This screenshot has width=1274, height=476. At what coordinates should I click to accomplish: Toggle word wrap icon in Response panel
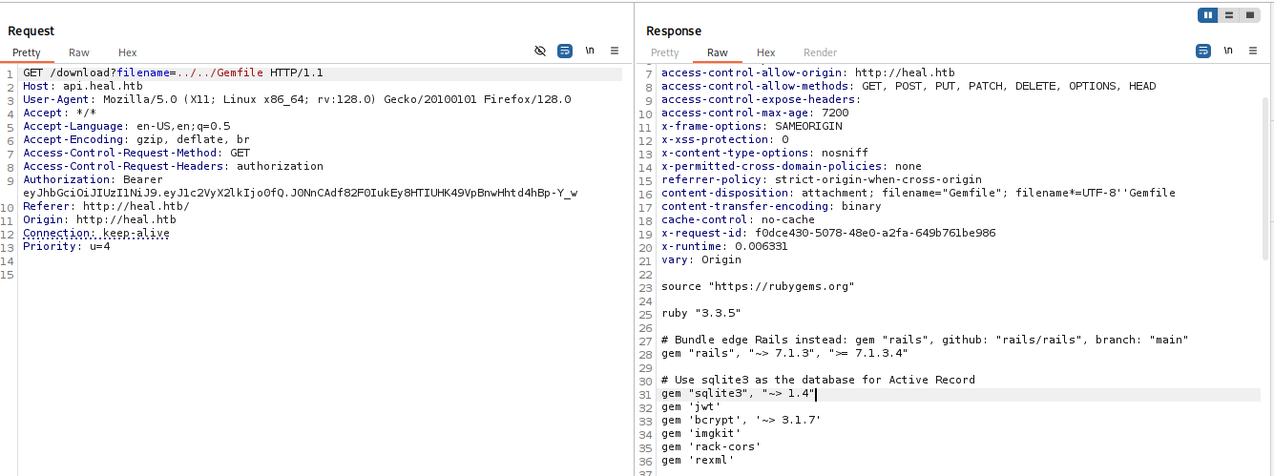(x=1202, y=51)
